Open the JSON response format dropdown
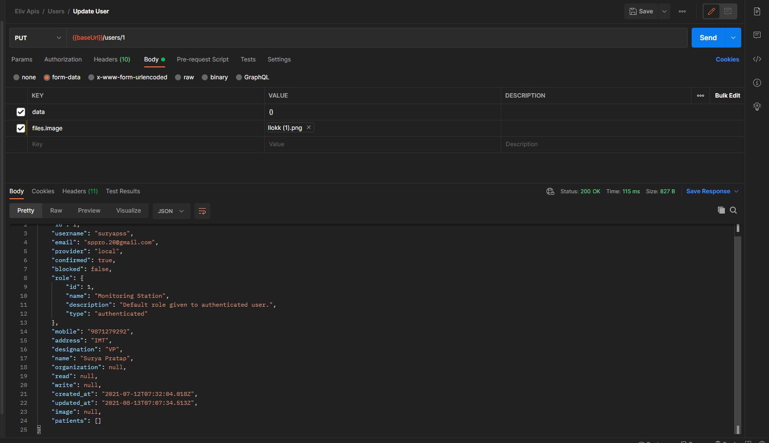769x443 pixels. 171,211
